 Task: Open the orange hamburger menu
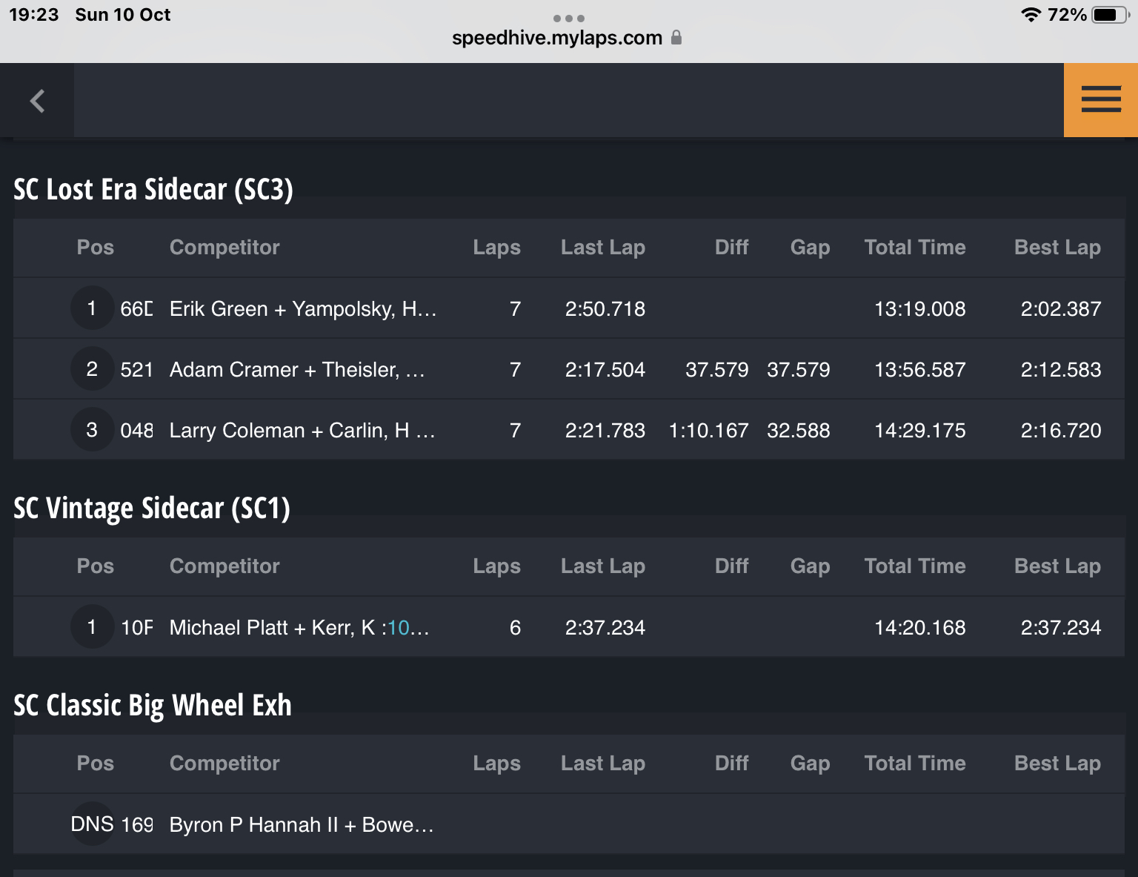coord(1101,99)
